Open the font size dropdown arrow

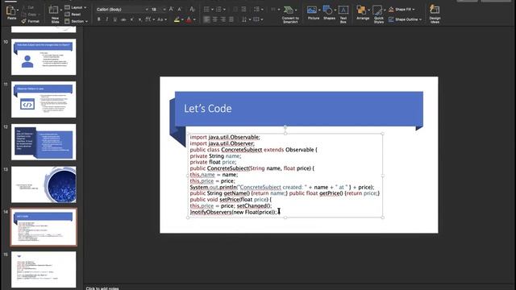(x=164, y=10)
